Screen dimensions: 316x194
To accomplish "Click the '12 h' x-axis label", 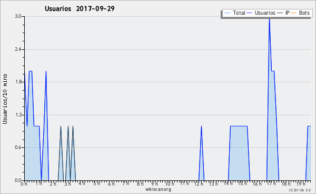I will (x=199, y=184).
